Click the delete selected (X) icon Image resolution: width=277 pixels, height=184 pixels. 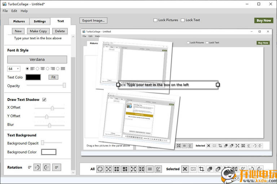point(185,169)
